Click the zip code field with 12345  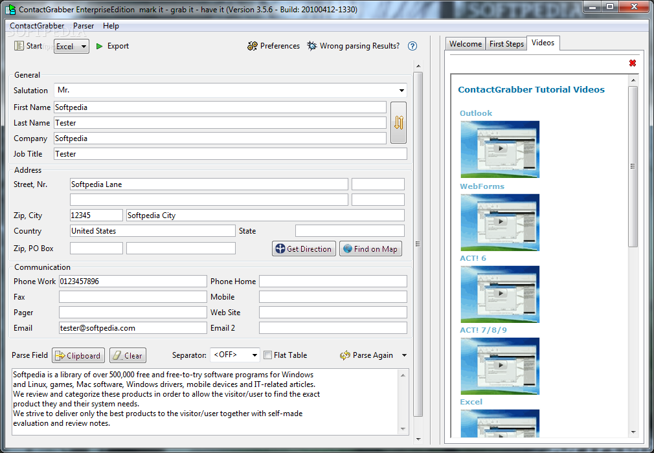96,215
